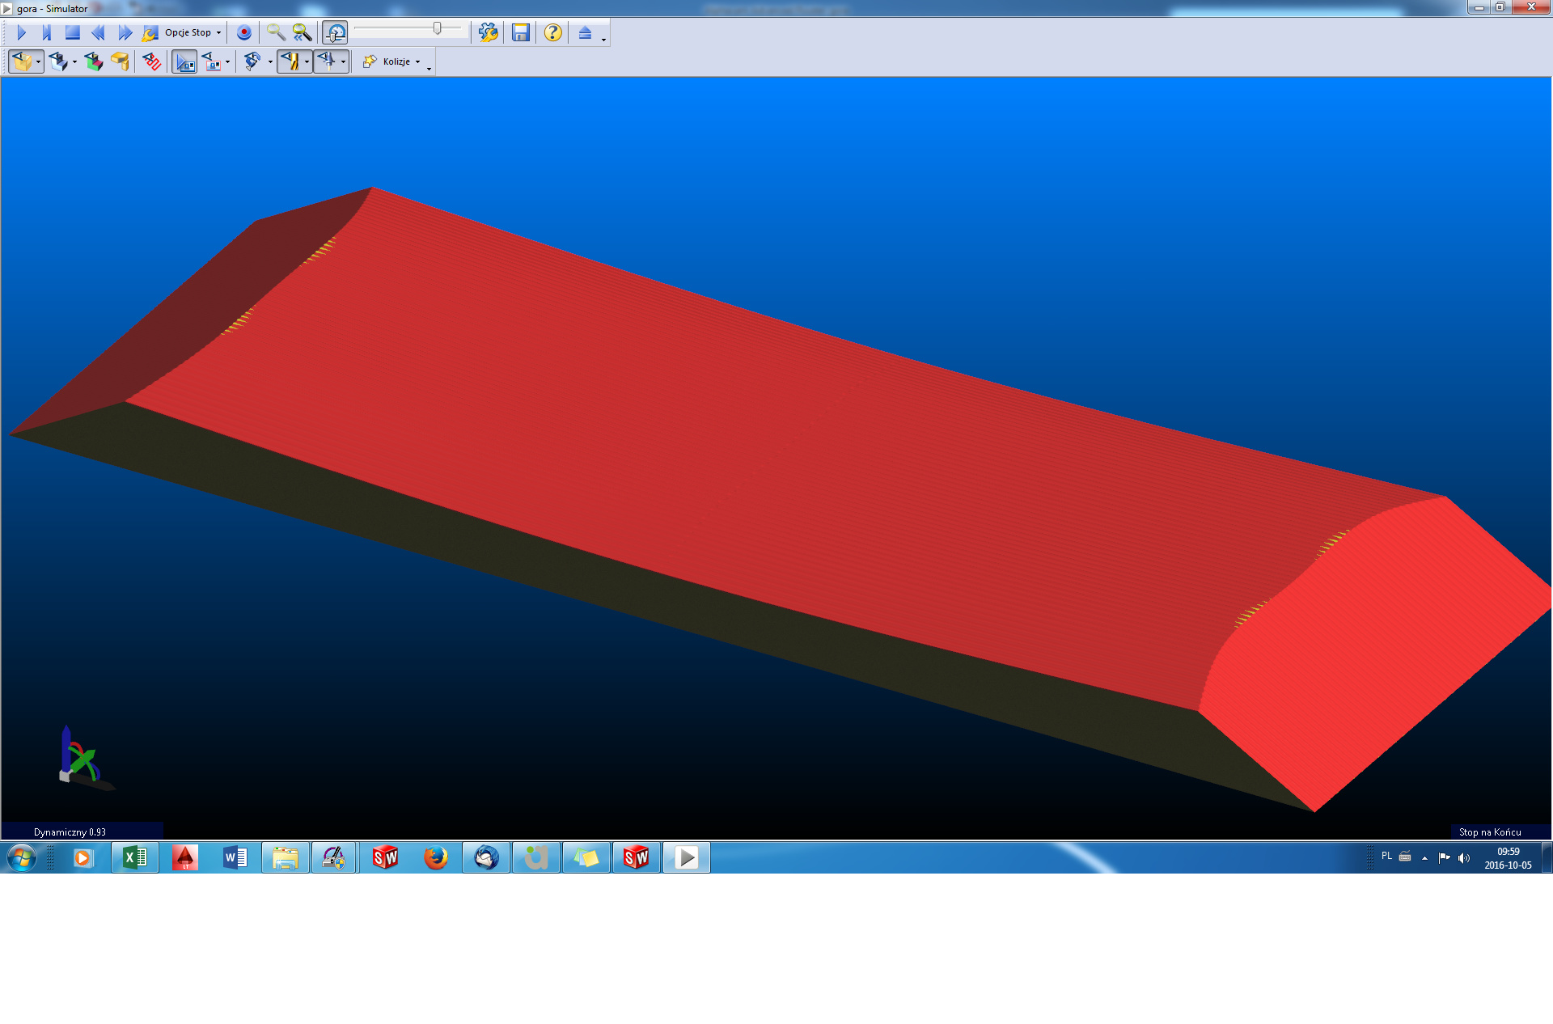Open the Kolizje dropdown menu
The image size is (1553, 1024).
point(395,61)
